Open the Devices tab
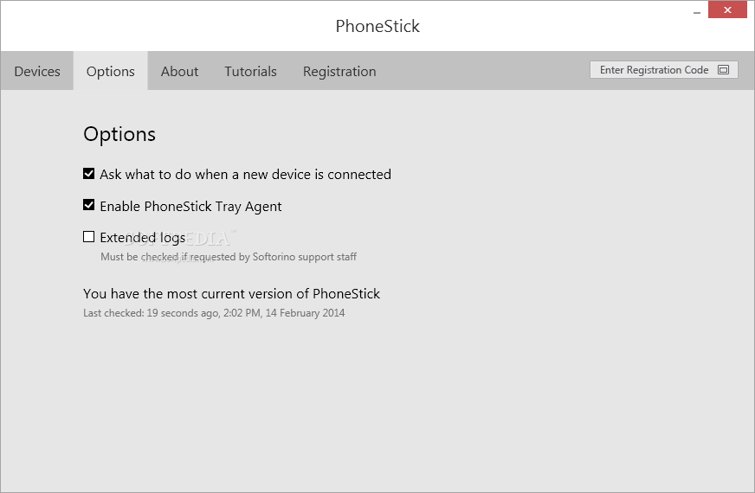Viewport: 755px width, 493px height. click(37, 71)
